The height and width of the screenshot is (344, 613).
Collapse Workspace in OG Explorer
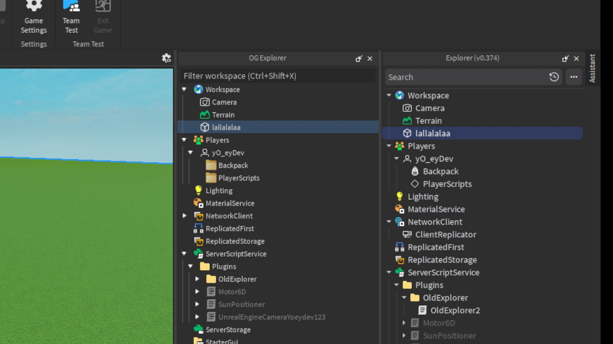[184, 89]
